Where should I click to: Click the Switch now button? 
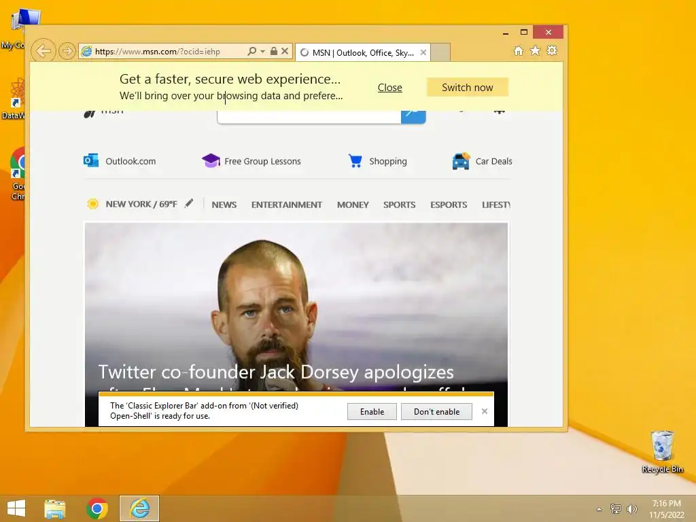[468, 88]
